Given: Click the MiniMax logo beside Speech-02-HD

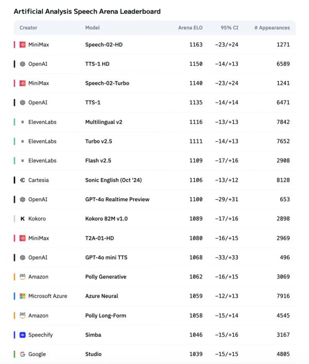Looking at the screenshot, I should pyautogui.click(x=23, y=45).
